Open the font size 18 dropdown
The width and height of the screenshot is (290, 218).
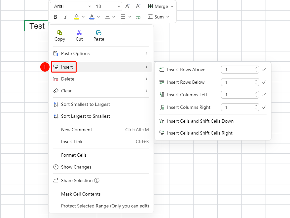(107, 6)
